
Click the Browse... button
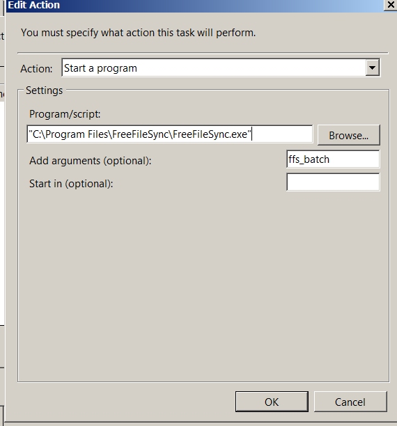coord(349,135)
